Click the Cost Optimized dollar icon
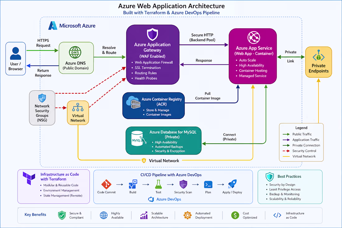This screenshot has width=342, height=228. click(235, 215)
